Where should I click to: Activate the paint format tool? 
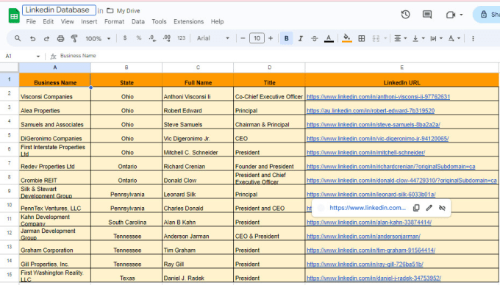74,38
